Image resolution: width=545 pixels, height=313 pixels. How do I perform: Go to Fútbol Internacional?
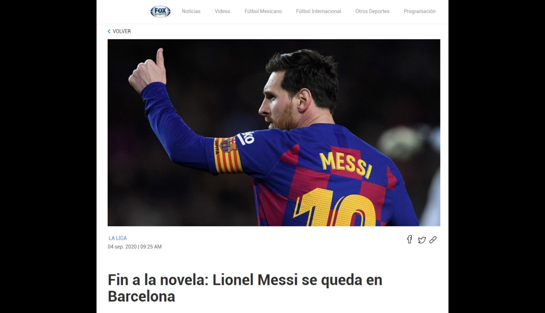(x=318, y=11)
